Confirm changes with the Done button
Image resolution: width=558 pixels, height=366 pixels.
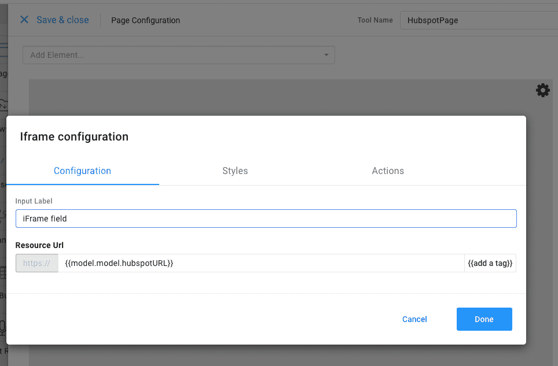pyautogui.click(x=484, y=319)
